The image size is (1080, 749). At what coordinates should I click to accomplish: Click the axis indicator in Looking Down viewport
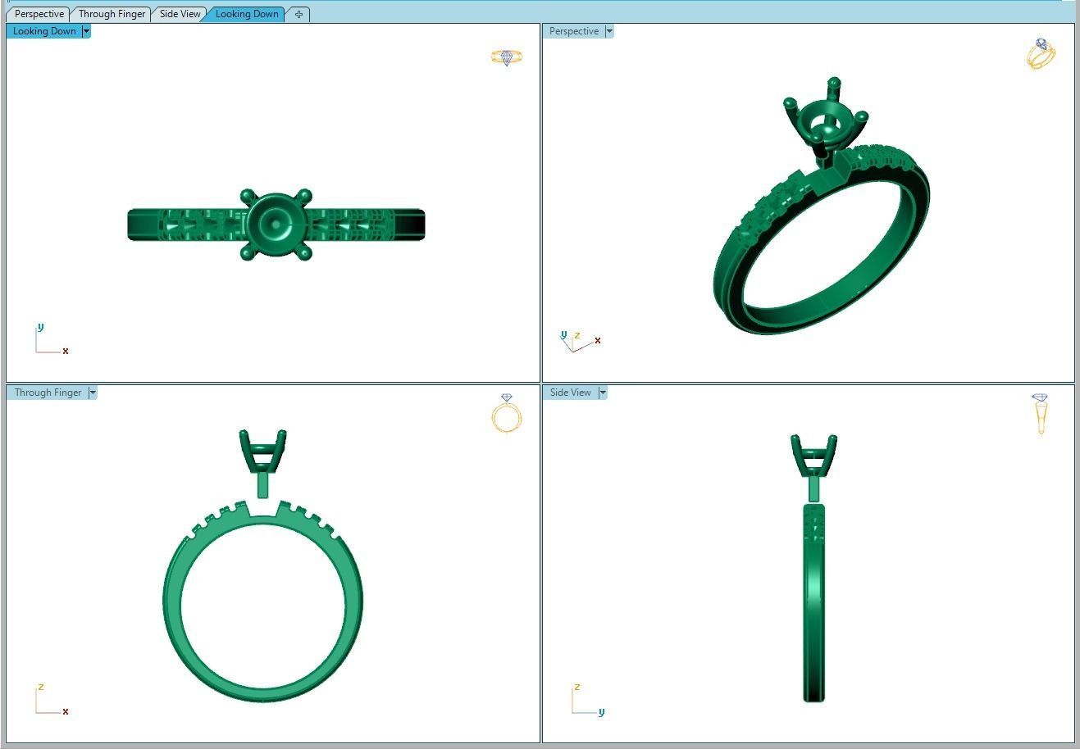[51, 339]
